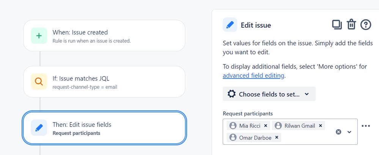Click pencil icon in Edit issue fields step

(x=39, y=128)
